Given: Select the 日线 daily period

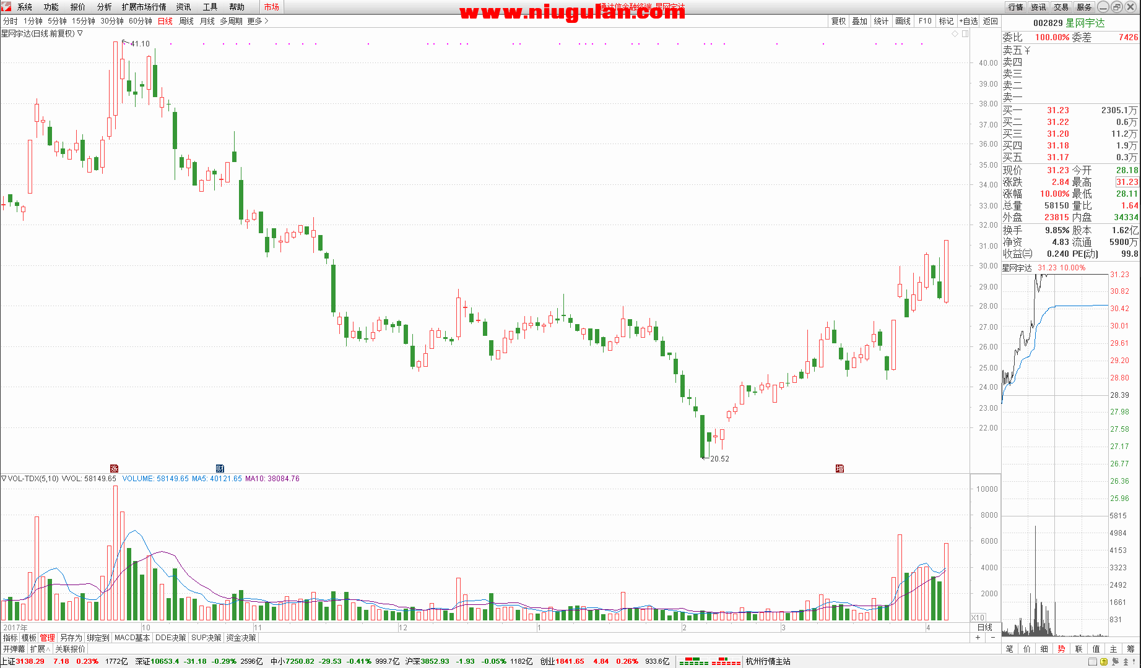Looking at the screenshot, I should pyautogui.click(x=165, y=21).
